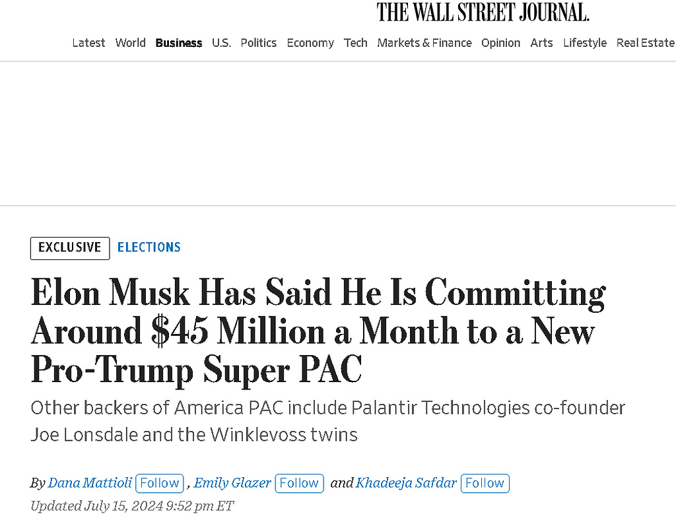
Task: Click The Wall Street Journal logo
Action: pyautogui.click(x=483, y=12)
